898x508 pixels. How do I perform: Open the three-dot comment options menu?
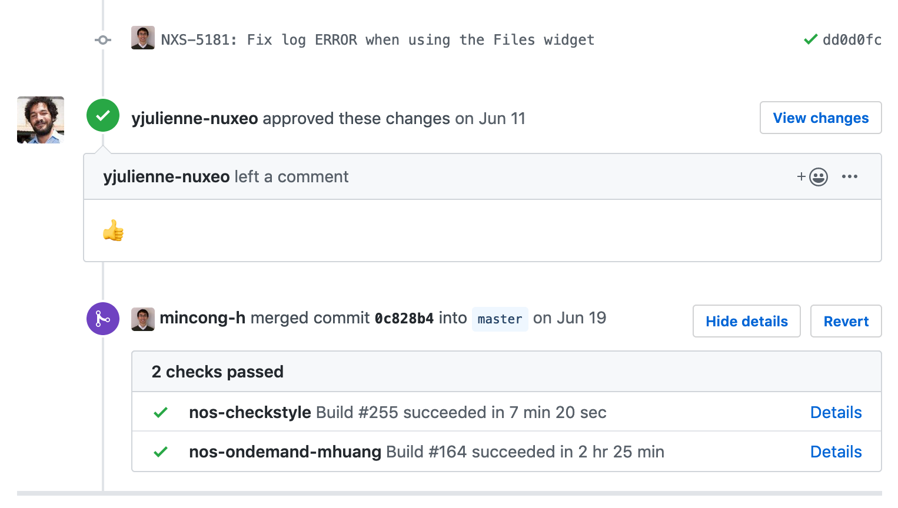(x=849, y=176)
